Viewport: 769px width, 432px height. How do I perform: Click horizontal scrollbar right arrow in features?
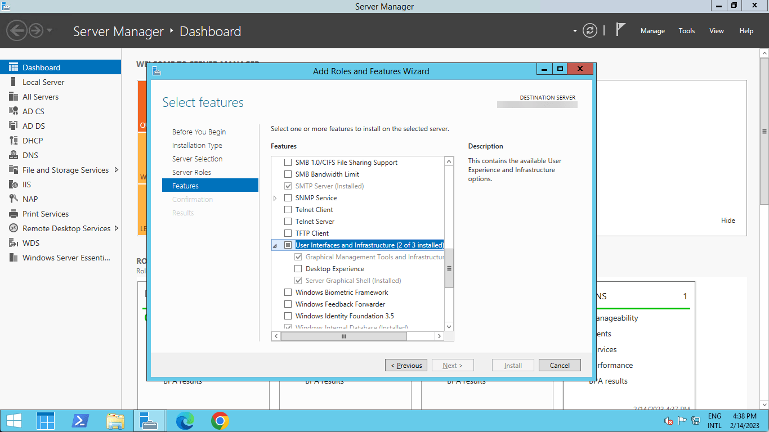pos(440,336)
